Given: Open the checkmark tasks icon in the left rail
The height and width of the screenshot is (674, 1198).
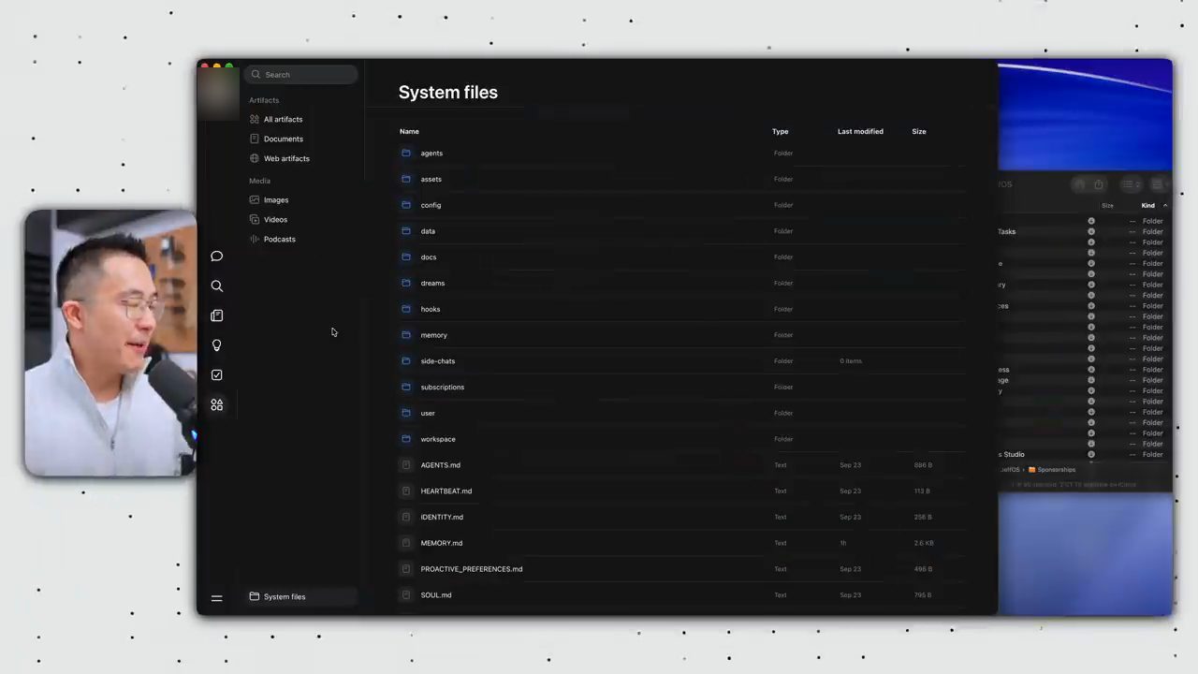Looking at the screenshot, I should tap(217, 374).
